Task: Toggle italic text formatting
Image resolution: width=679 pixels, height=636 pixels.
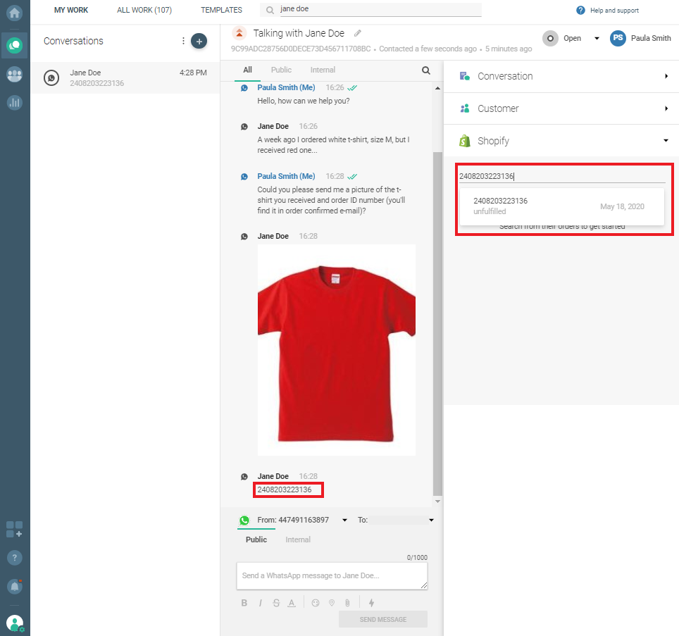Action: [x=260, y=603]
